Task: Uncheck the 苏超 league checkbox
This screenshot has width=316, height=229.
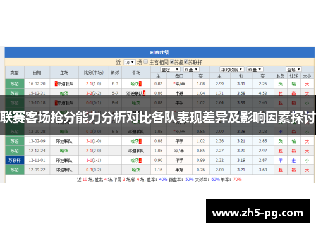Action: (172, 62)
